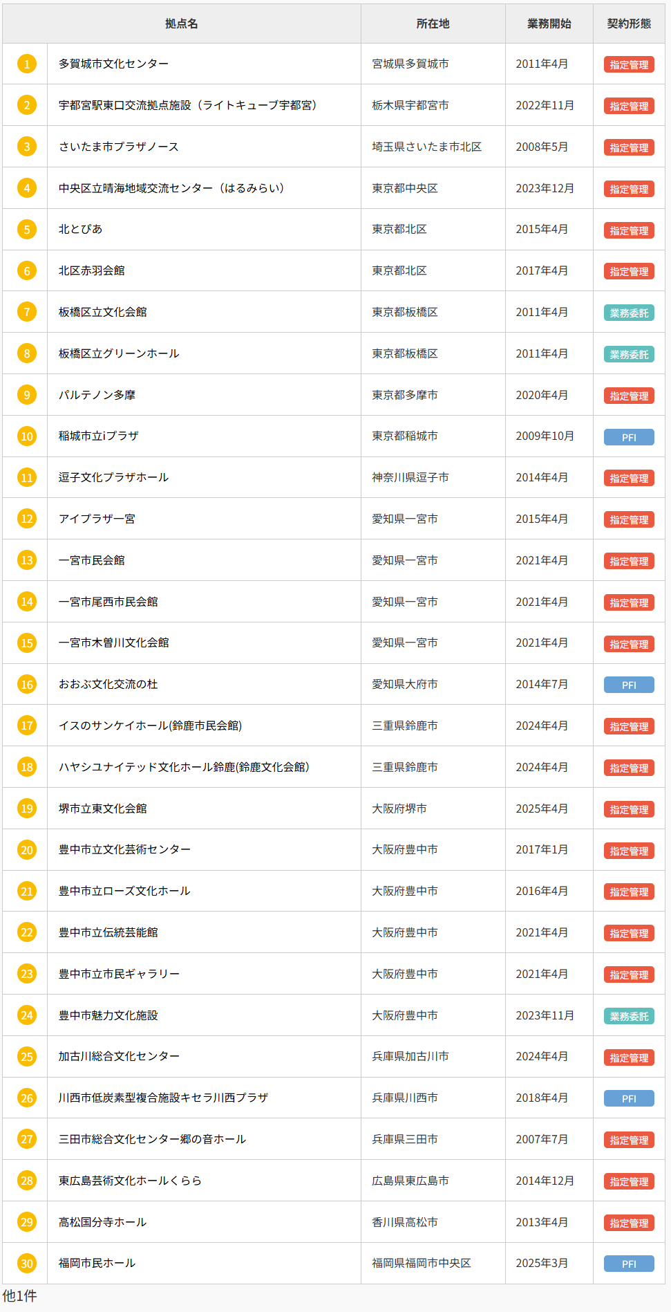This screenshot has height=1312, width=671.
Task: Expand the 他1件 remaining items text
Action: 20,1295
